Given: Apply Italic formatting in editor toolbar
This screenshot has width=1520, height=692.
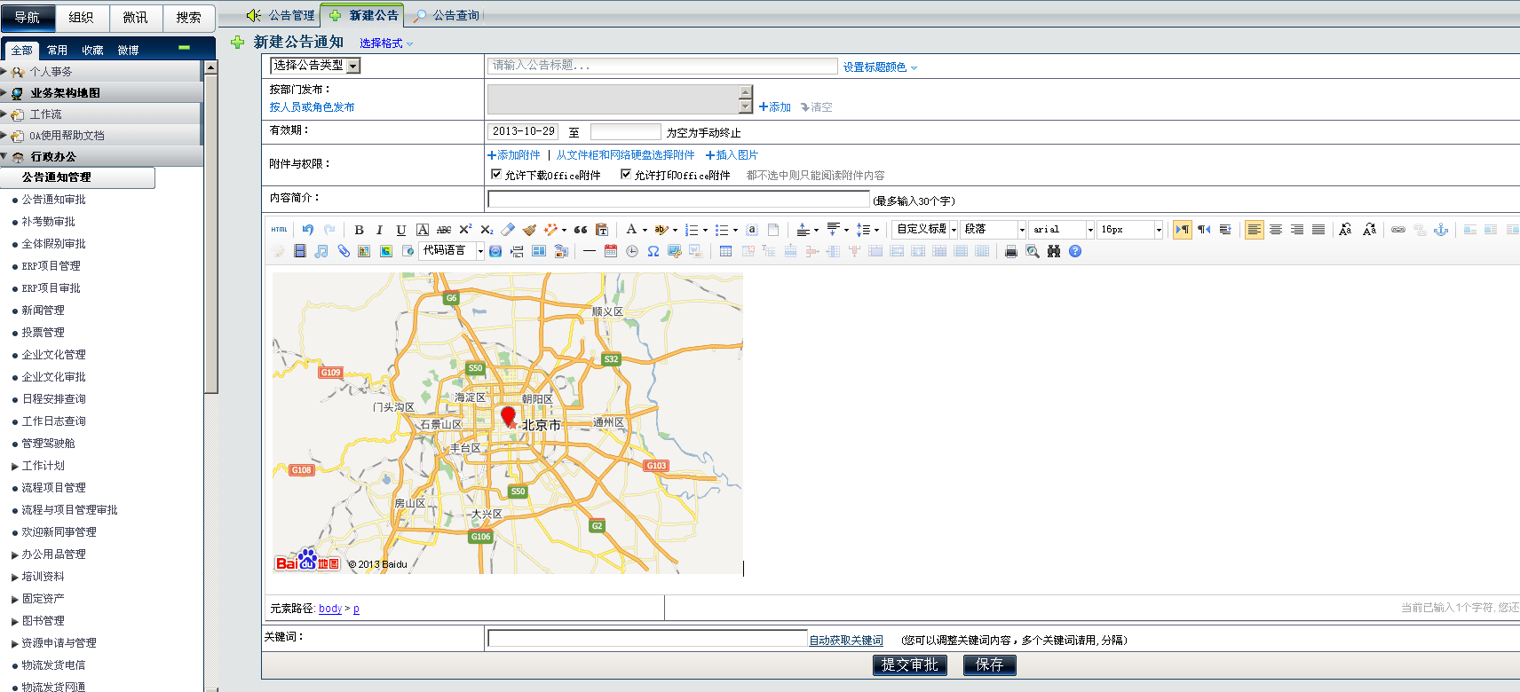Looking at the screenshot, I should pos(379,229).
